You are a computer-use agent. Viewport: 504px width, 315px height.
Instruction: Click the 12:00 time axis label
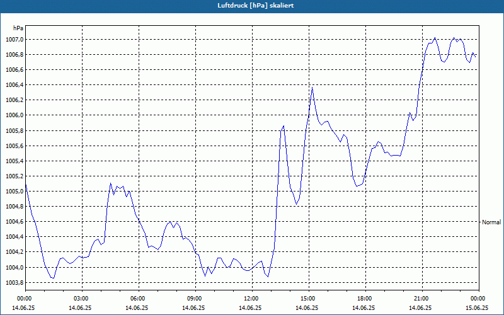(251, 299)
